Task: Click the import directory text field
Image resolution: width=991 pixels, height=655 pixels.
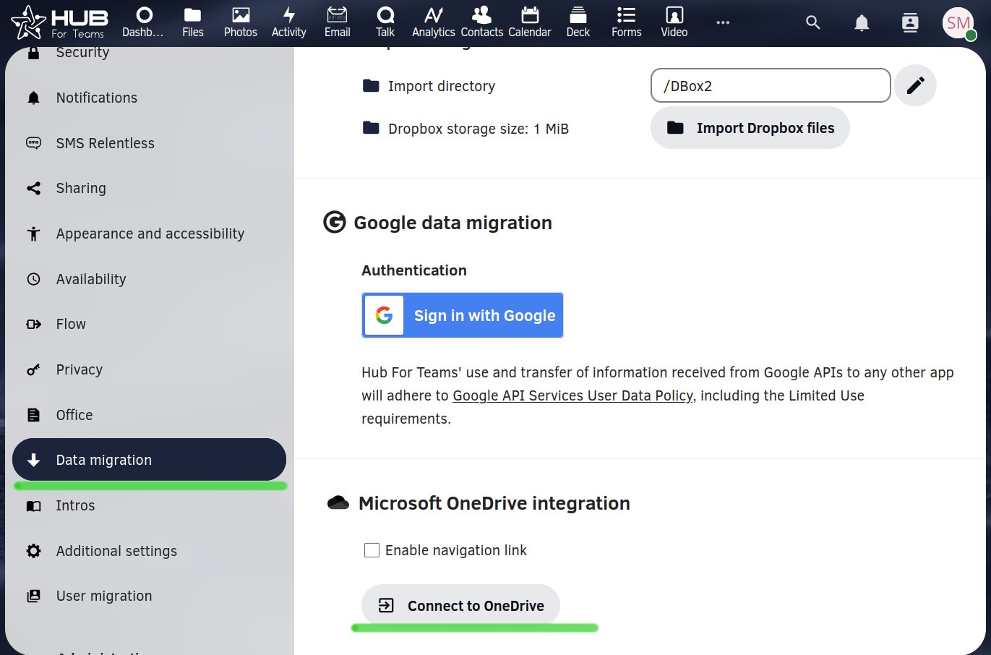Action: pyautogui.click(x=770, y=85)
